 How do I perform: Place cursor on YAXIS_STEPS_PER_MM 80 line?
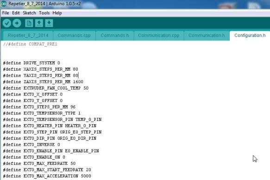pyautogui.click(x=41, y=76)
